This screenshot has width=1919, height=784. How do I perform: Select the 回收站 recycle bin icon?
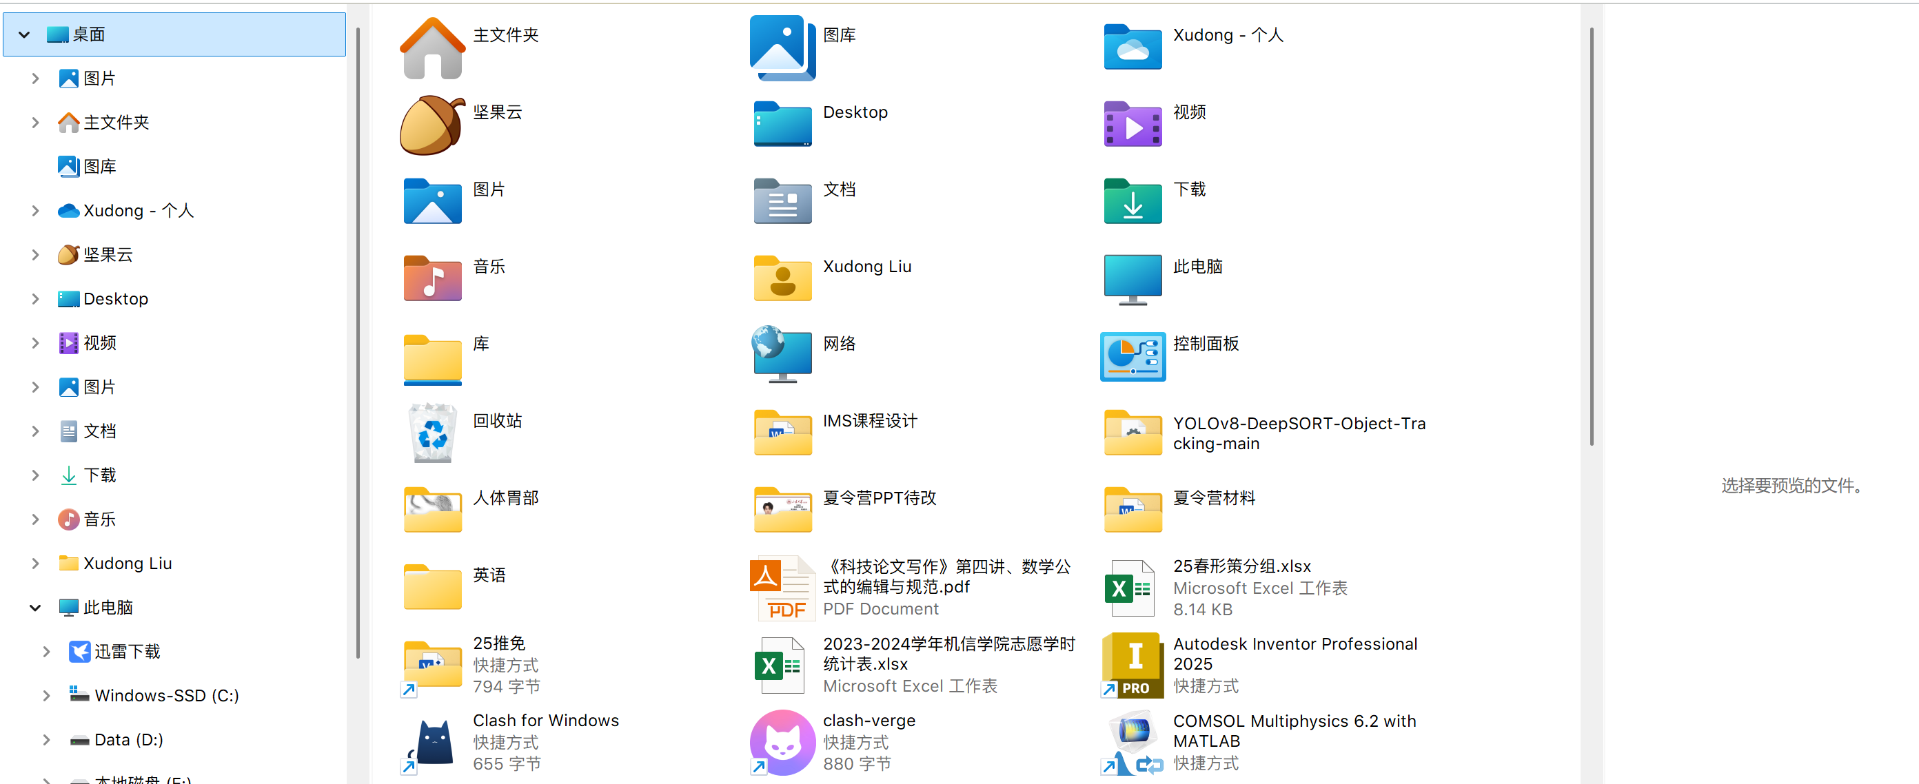[x=432, y=433]
